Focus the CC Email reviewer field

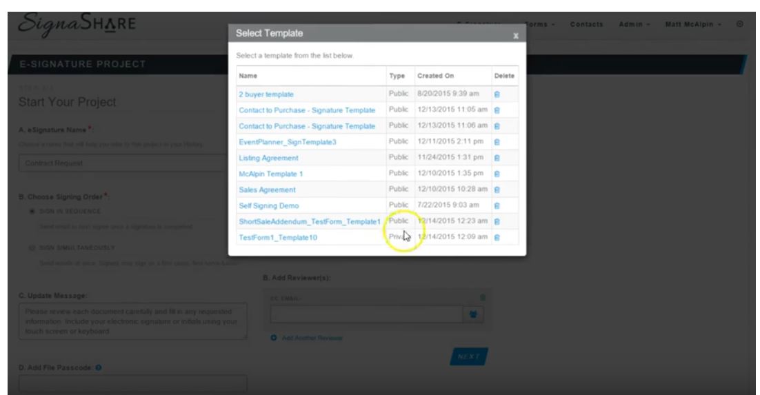pyautogui.click(x=366, y=314)
